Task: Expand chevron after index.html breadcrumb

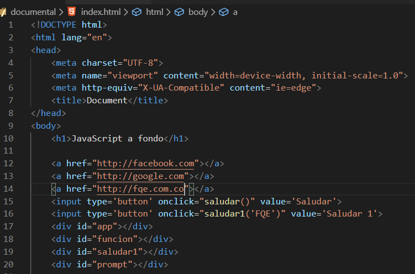Action: pyautogui.click(x=126, y=12)
